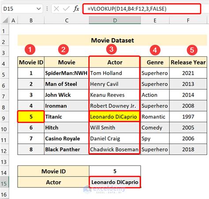Select yellow cell with Movie ID 5

[31, 116]
